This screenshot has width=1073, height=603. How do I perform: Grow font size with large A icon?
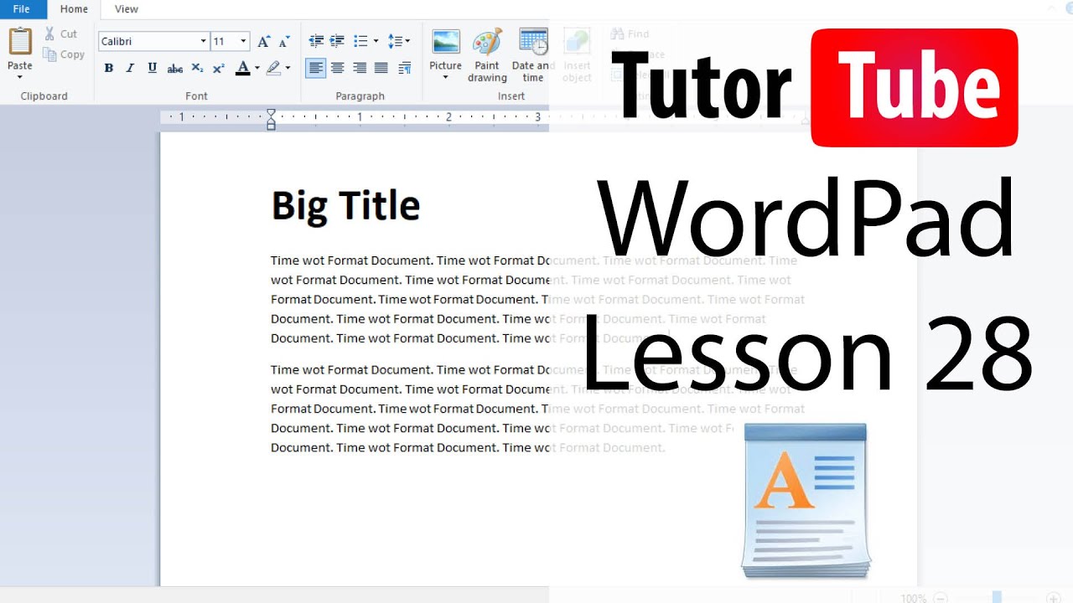263,41
